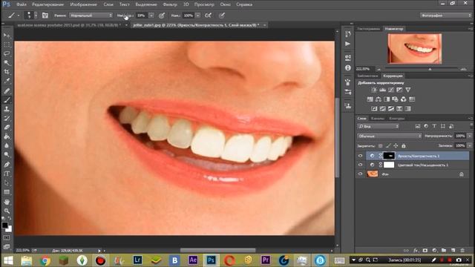This screenshot has width=475, height=267.
Task: Add a Hue/Saturation adjustment from Corrections panel
Action: [370, 99]
